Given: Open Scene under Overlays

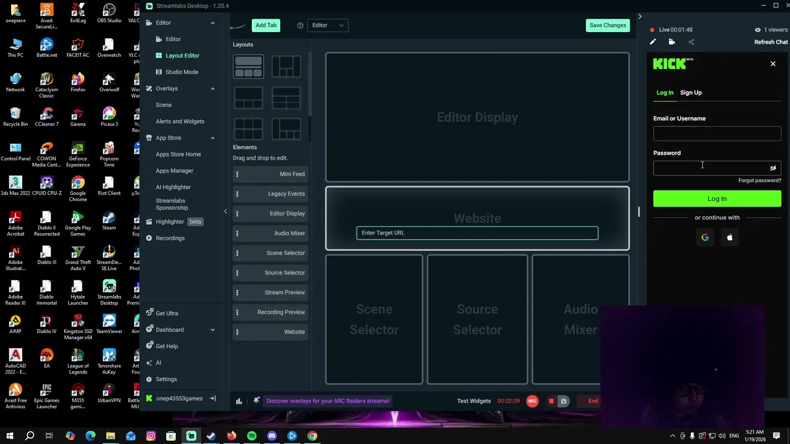Looking at the screenshot, I should (x=164, y=105).
